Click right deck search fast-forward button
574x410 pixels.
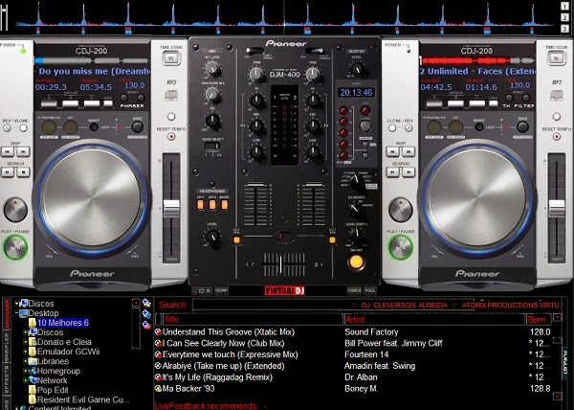point(408,171)
